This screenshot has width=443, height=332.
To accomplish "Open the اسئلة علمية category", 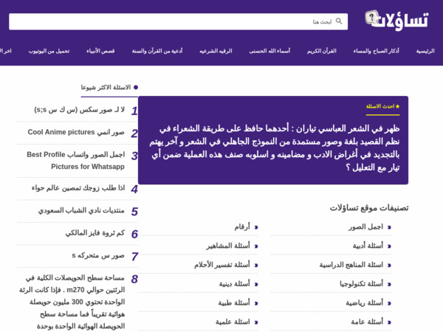I will (x=233, y=322).
